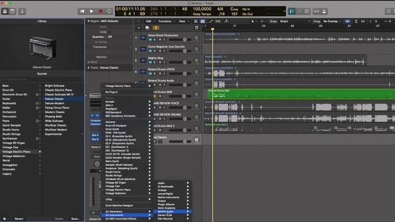Open Spitfire Audio submenu
395x222 pixels.
point(173,212)
